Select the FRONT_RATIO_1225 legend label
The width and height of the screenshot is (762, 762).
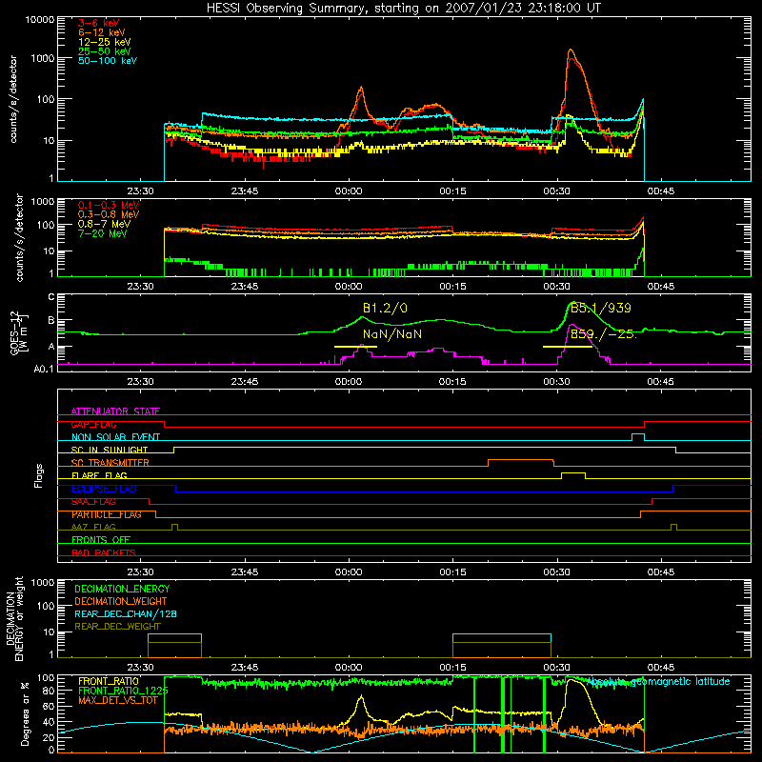123,691
